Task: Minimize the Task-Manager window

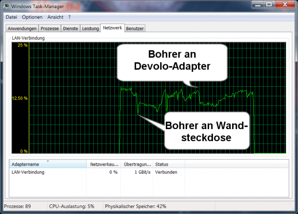Action: click(x=258, y=4)
